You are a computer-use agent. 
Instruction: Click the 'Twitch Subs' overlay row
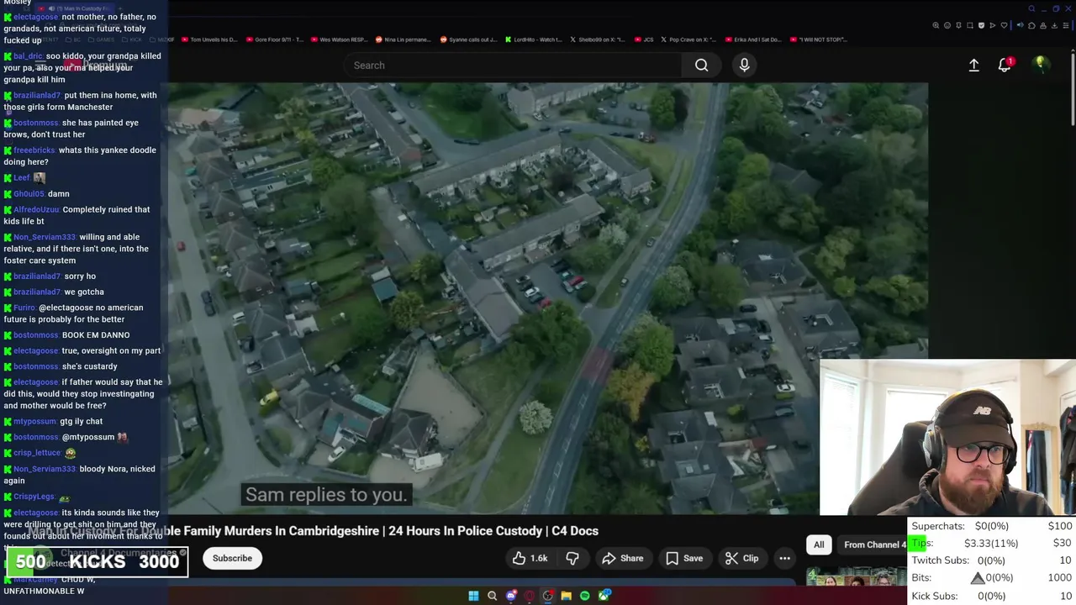coord(991,560)
